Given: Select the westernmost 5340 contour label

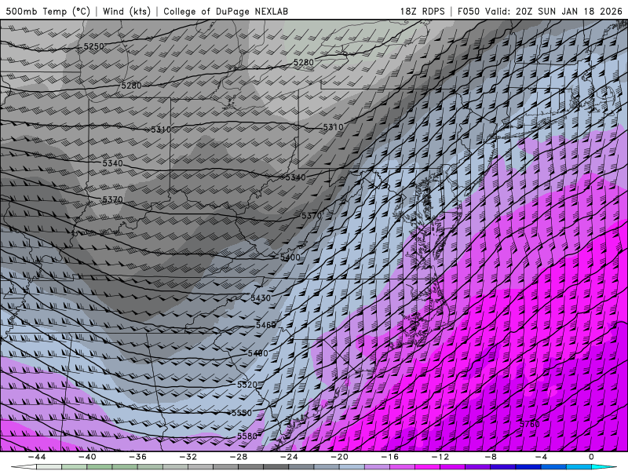Looking at the screenshot, I should (112, 163).
